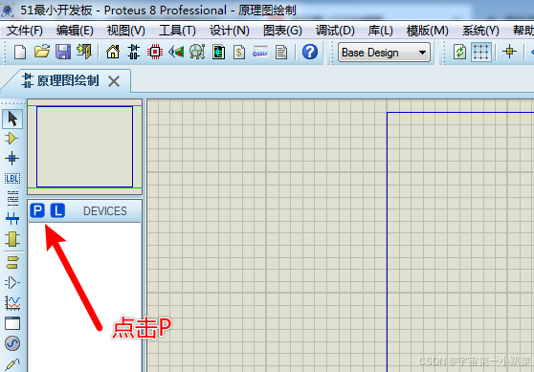Viewport: 534px width, 372px height.
Task: Close the 原理图绘制 tab
Action: click(114, 81)
